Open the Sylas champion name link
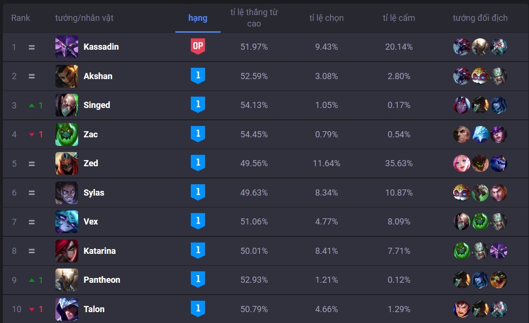The height and width of the screenshot is (323, 529). click(x=94, y=193)
